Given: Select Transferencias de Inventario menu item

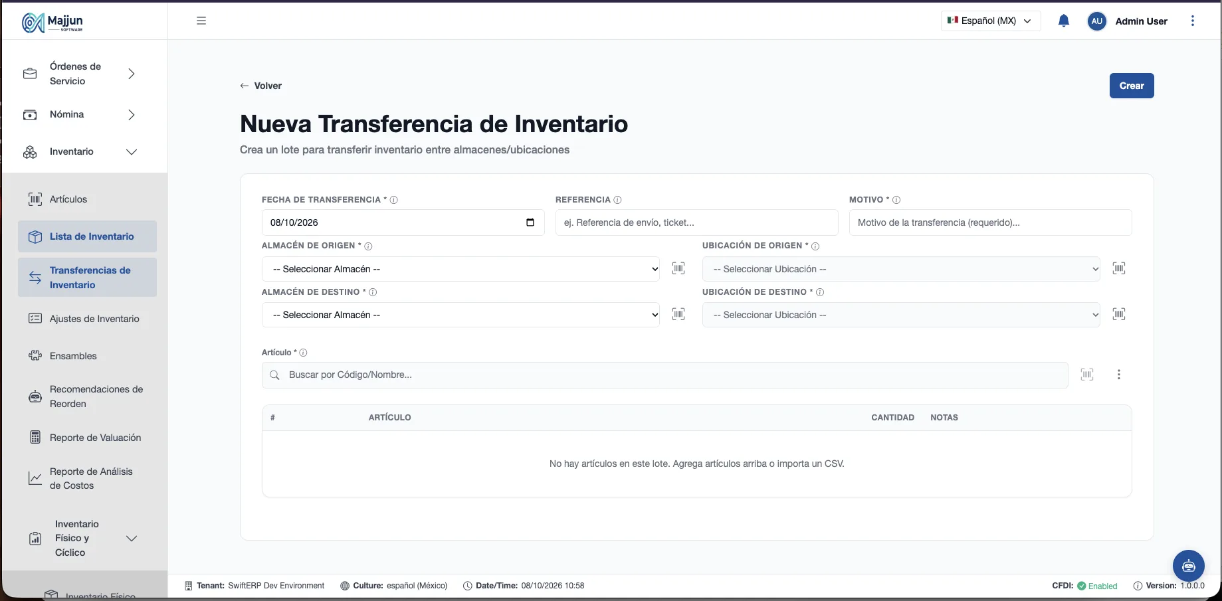Looking at the screenshot, I should point(87,278).
